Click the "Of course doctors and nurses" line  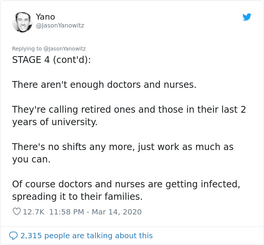126,184
